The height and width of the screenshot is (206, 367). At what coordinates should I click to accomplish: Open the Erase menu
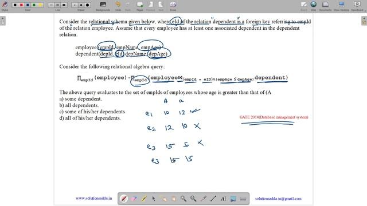point(173,6)
